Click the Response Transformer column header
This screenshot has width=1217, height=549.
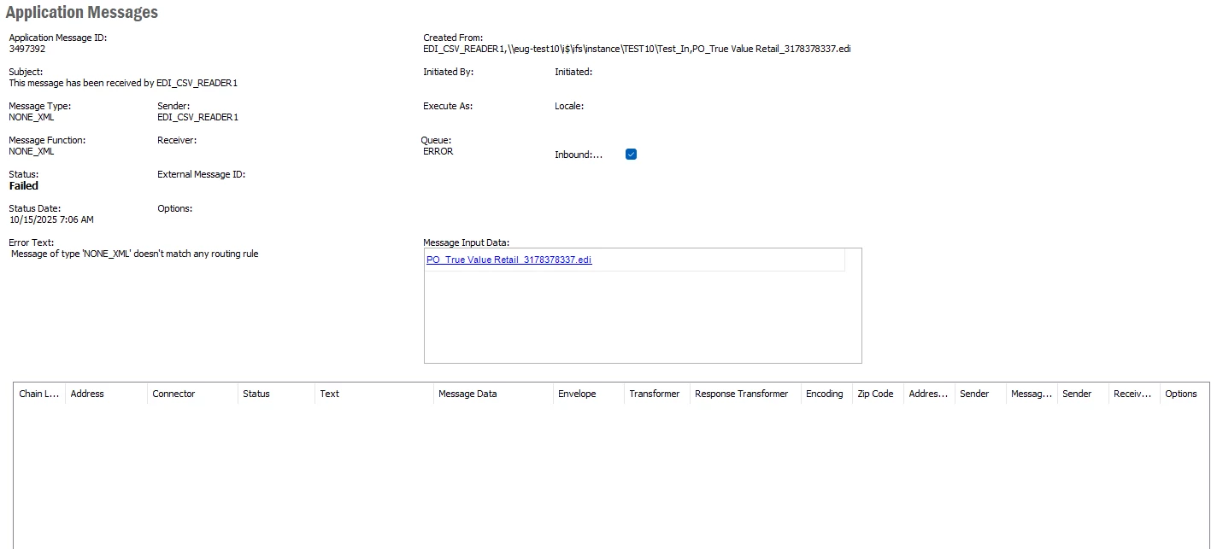coord(745,394)
